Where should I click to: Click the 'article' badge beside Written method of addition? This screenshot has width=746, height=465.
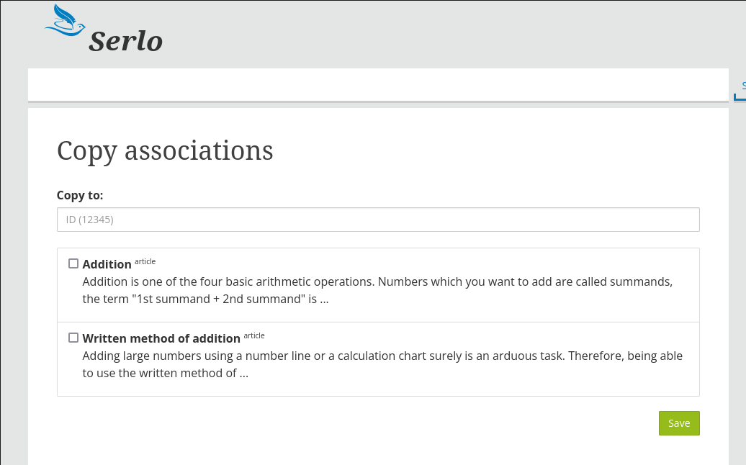(253, 335)
